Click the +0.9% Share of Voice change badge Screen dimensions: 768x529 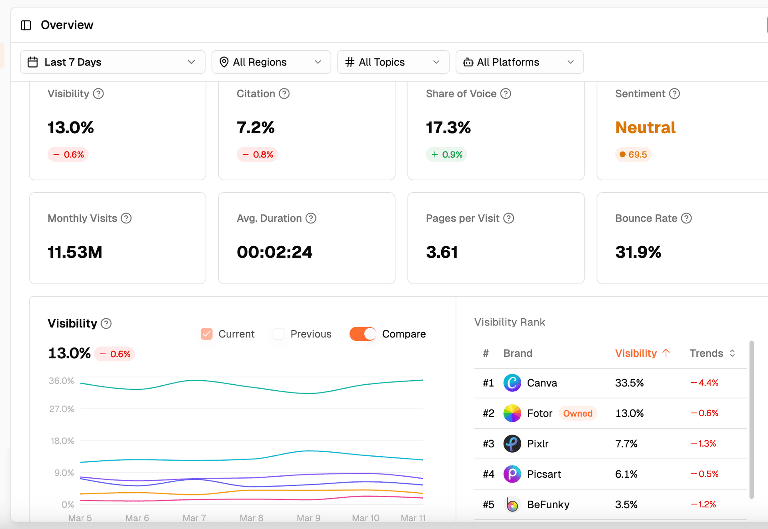click(x=447, y=154)
